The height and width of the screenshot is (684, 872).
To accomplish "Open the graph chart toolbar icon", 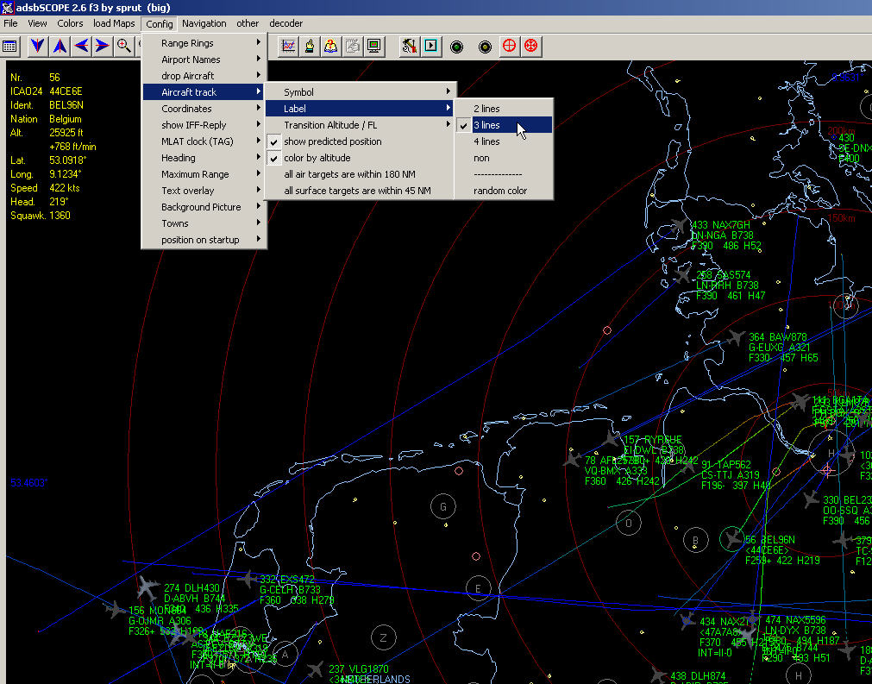I will coord(288,47).
